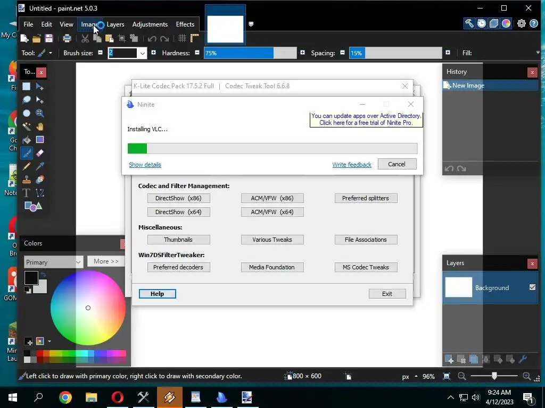Select the Pan hand tool

[x=39, y=126]
